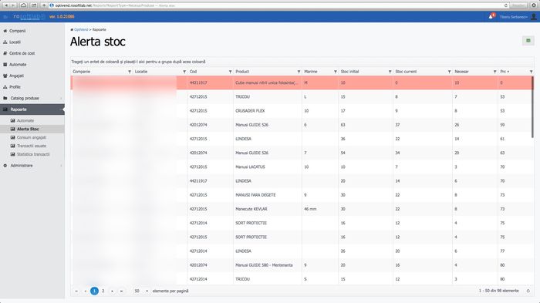The image size is (540, 303).
Task: Sort by Prc column header
Action: (x=504, y=72)
